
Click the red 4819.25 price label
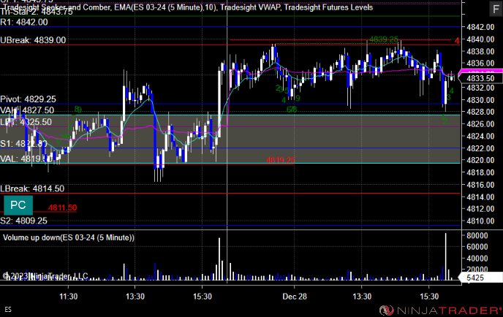pos(280,160)
